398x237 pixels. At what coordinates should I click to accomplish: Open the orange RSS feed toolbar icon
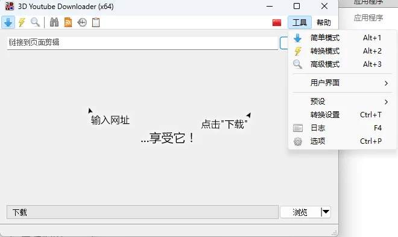click(x=68, y=22)
